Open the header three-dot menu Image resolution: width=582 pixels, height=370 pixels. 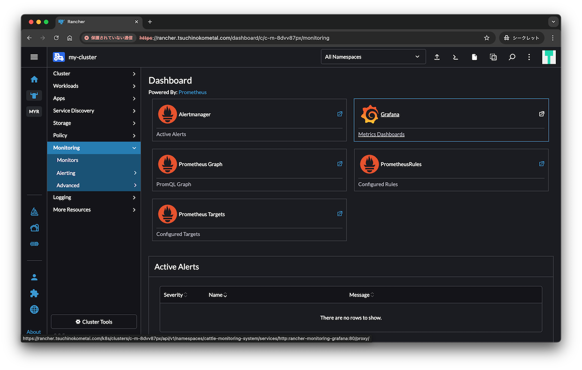[529, 57]
